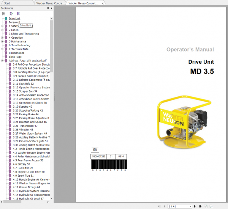Go to next page arrow
Viewport: 228px width, 209px height.
coord(195,206)
